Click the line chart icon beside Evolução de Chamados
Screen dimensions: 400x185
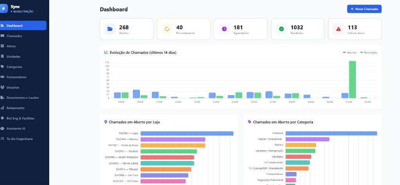click(x=106, y=52)
